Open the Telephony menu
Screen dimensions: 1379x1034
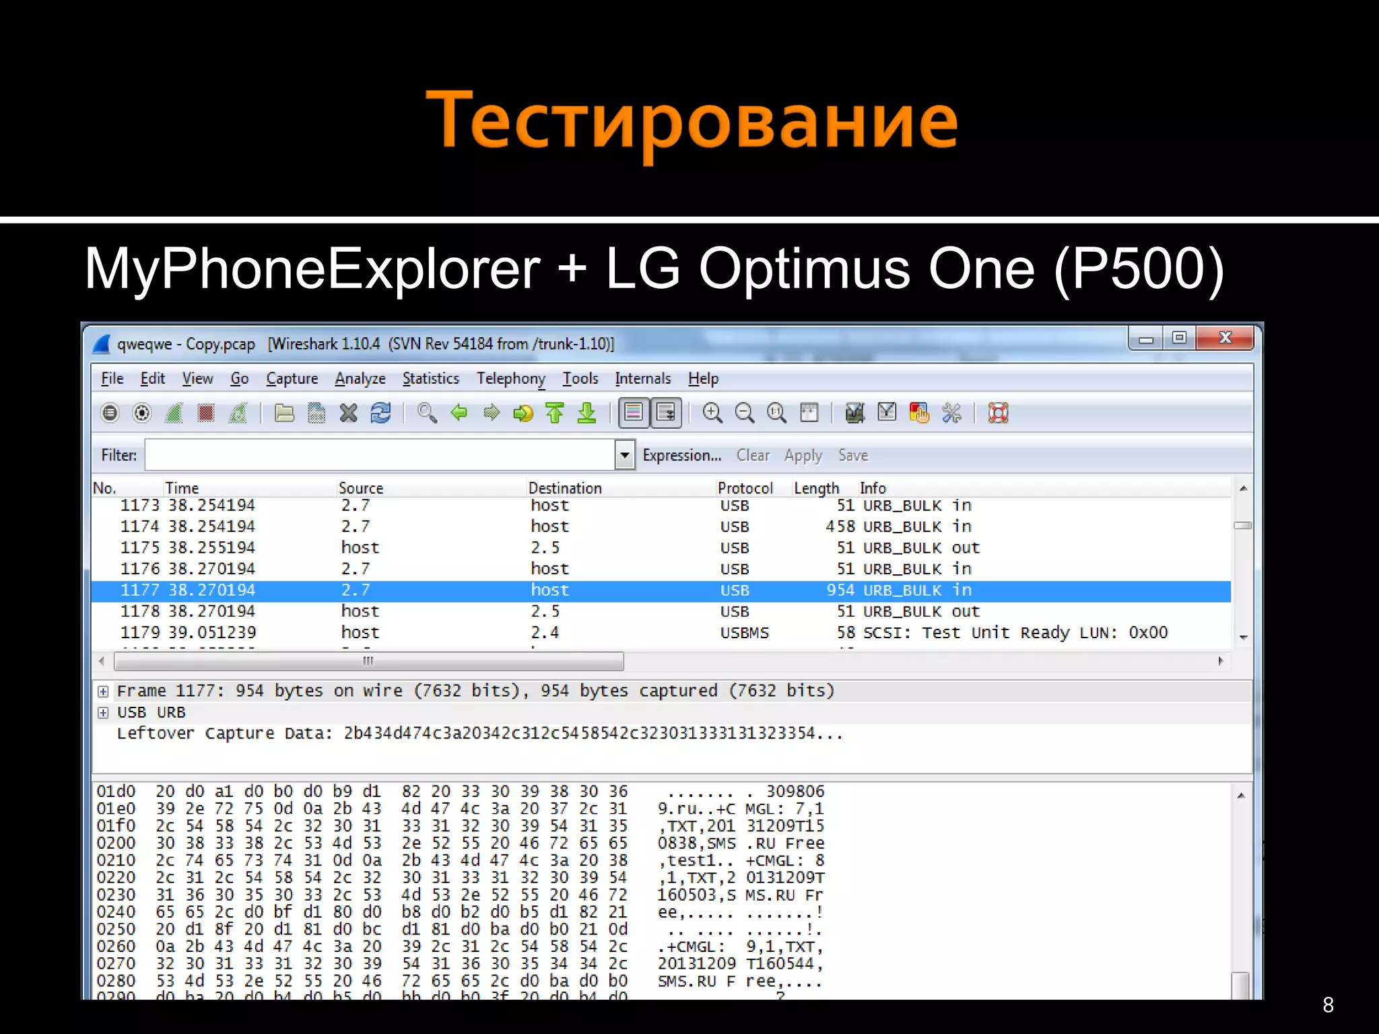(x=511, y=378)
